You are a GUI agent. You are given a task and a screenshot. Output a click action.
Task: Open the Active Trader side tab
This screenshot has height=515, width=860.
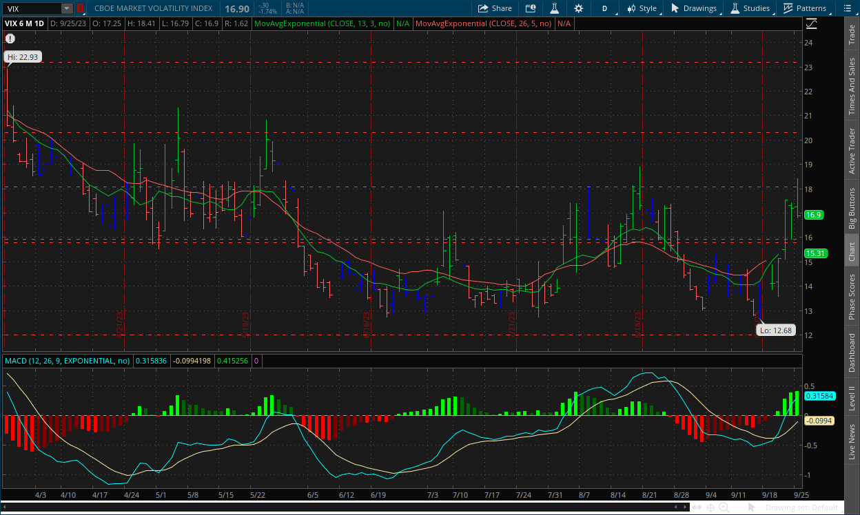tap(852, 150)
